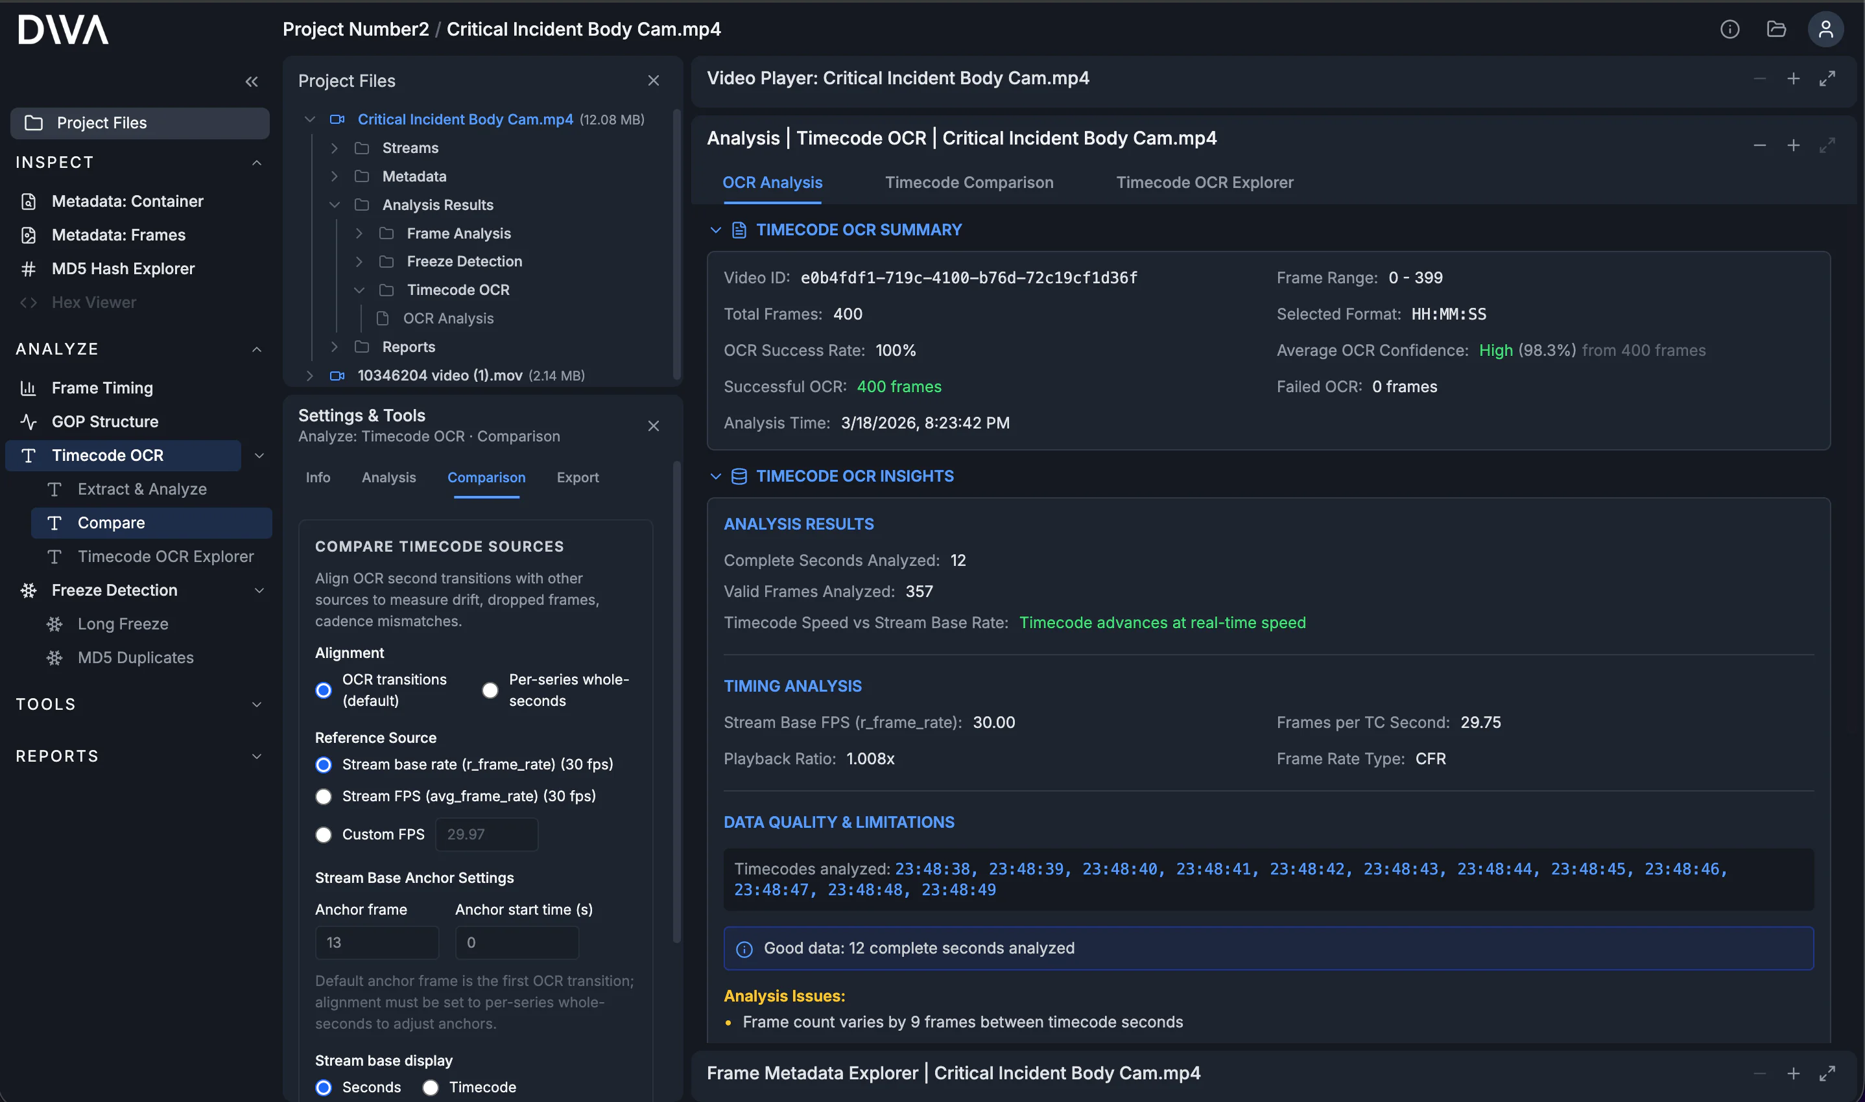Open MD5 Hash Explorer from sidebar

[123, 269]
